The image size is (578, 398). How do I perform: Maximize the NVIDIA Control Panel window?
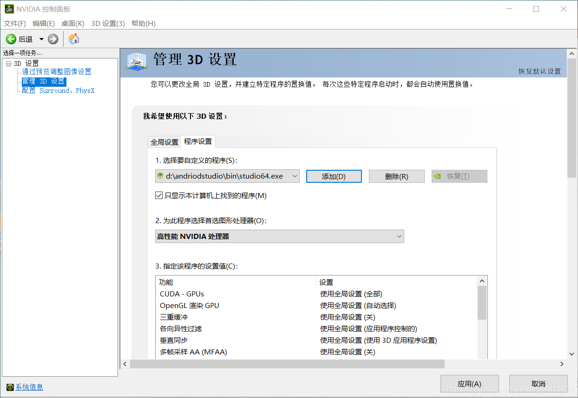(536, 9)
